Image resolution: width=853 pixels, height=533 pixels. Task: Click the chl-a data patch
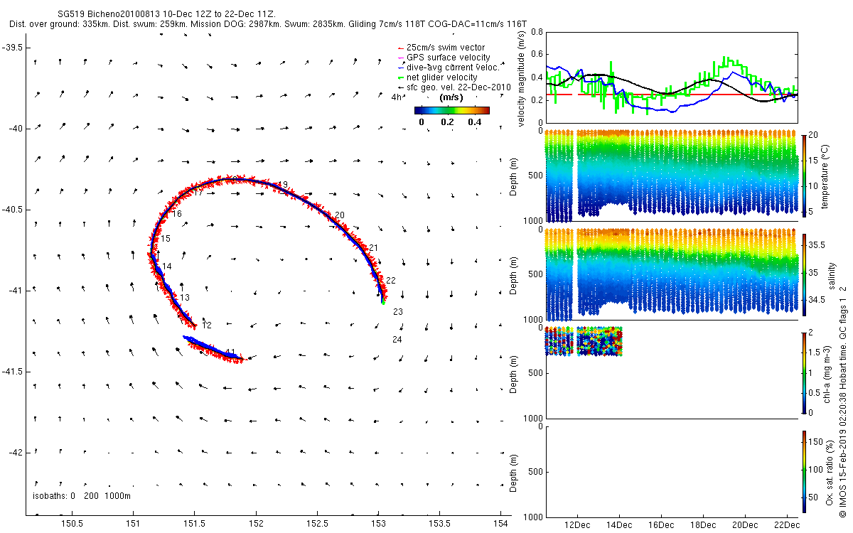[x=584, y=341]
